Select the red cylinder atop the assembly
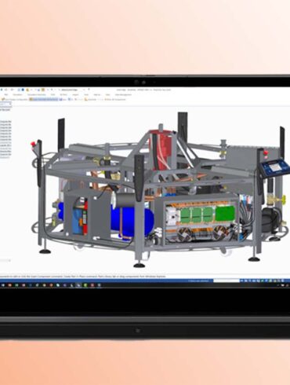This screenshot has width=290, height=385. click(160, 149)
